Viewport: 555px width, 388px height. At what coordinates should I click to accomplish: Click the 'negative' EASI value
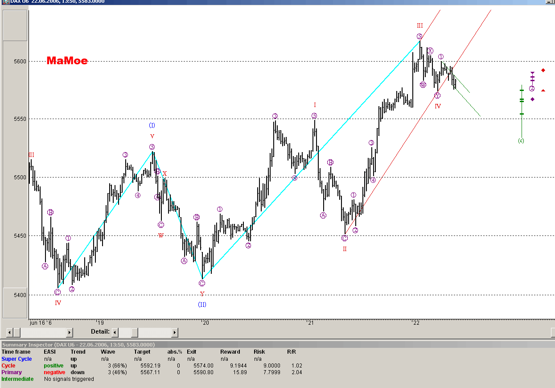click(x=54, y=372)
